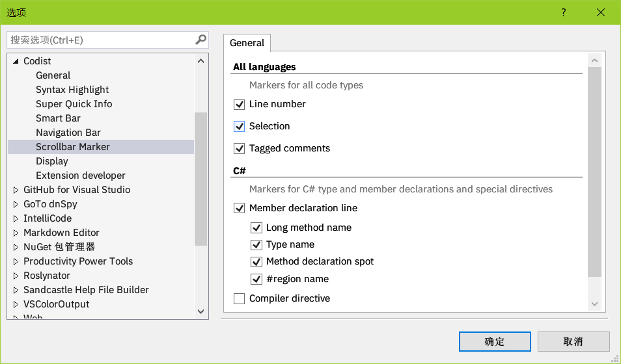This screenshot has height=364, width=621.
Task: Expand the GoTo dnSpy node
Action: (16, 204)
